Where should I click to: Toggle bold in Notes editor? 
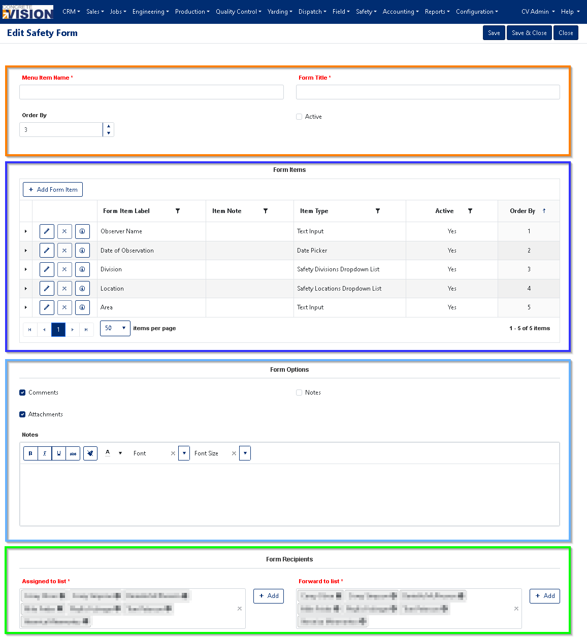[x=30, y=453]
